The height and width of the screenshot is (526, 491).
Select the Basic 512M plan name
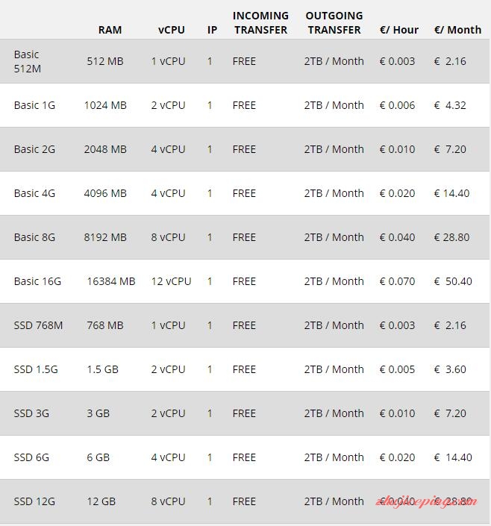coord(27,61)
